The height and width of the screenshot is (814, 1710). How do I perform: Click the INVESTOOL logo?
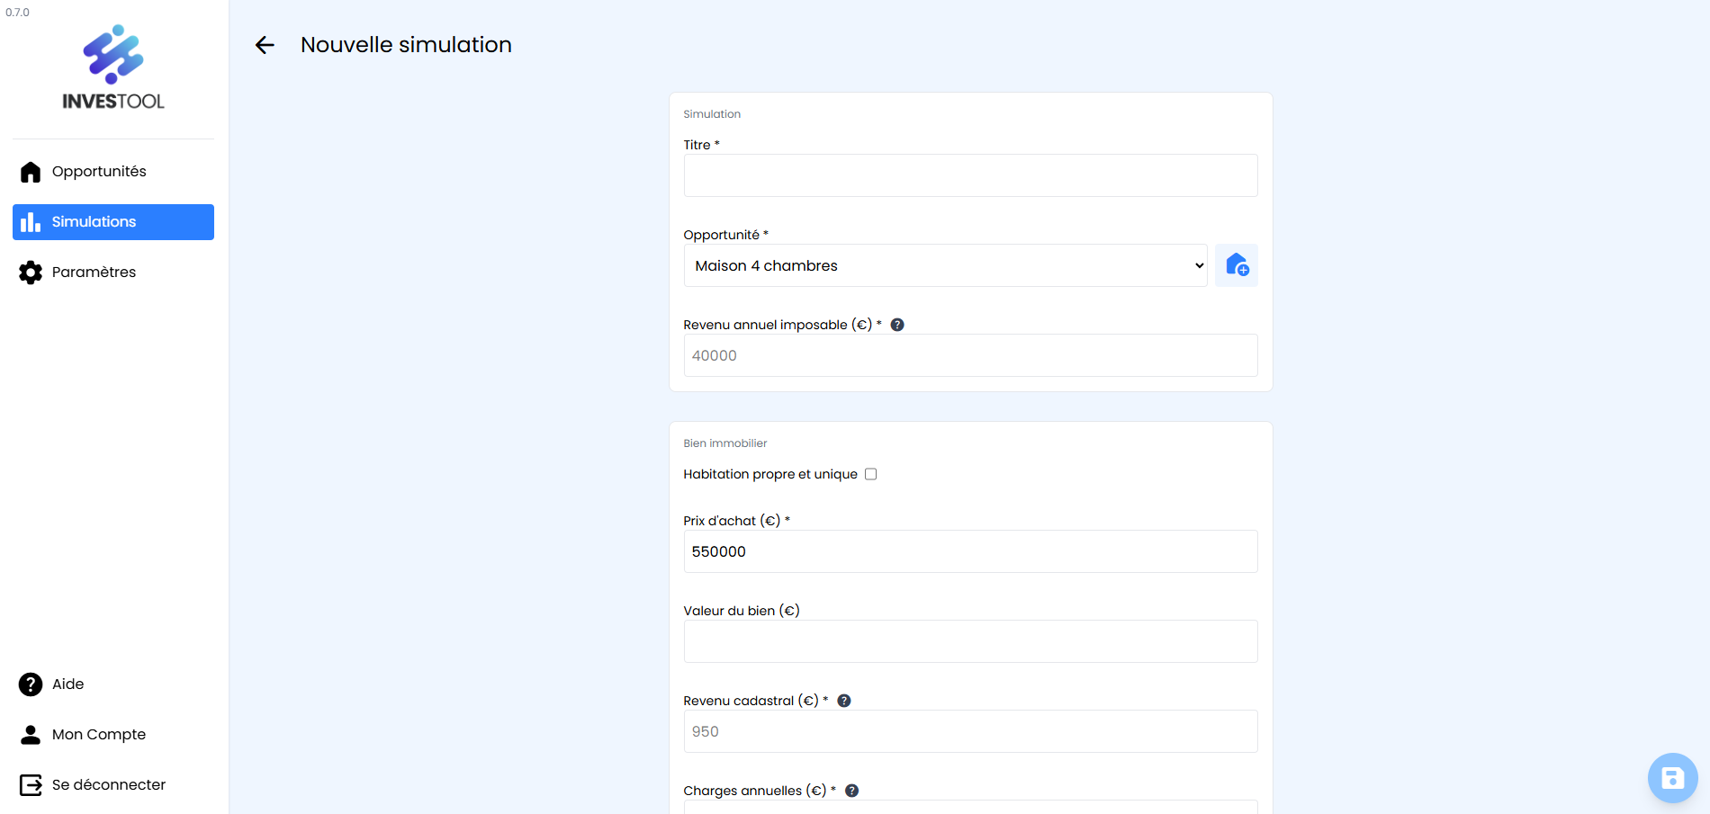113,68
